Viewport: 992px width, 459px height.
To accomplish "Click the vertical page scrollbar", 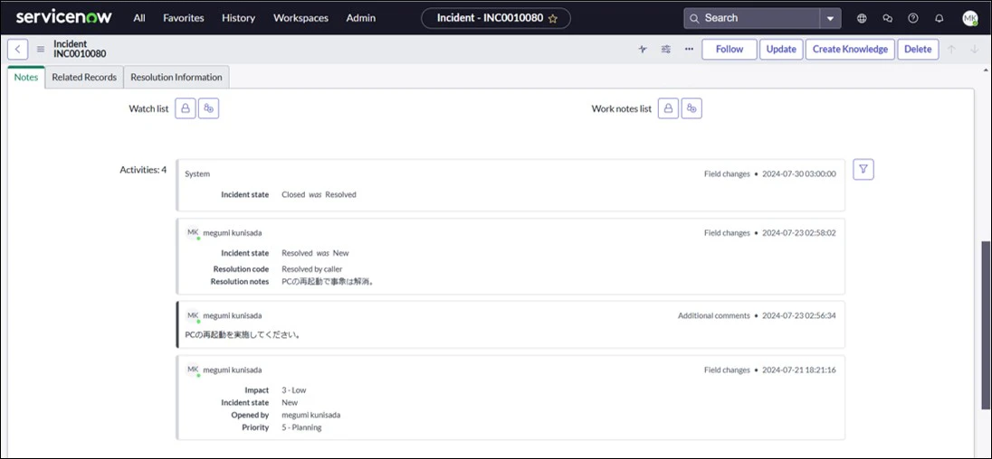I will coord(987,323).
